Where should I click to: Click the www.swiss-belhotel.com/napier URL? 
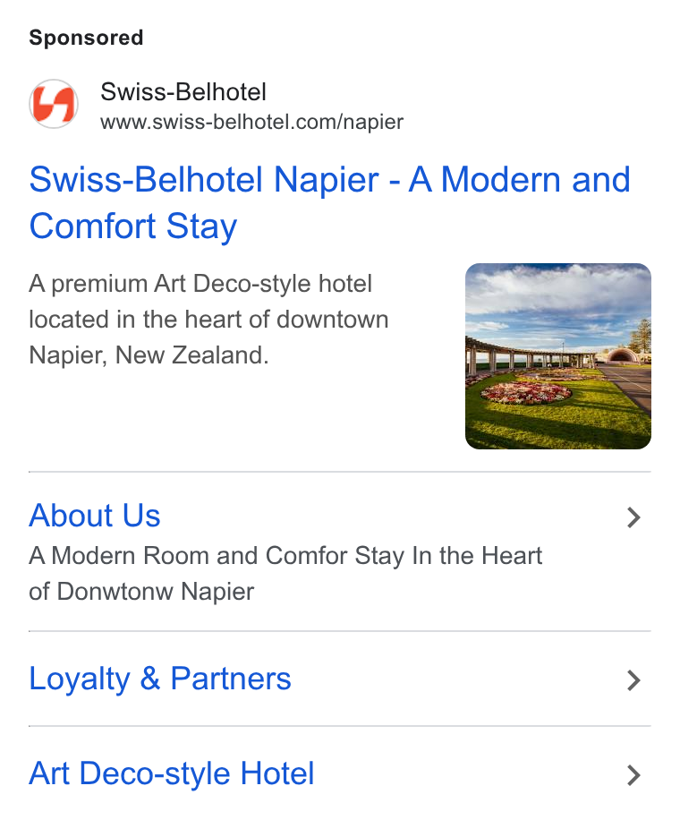point(252,122)
